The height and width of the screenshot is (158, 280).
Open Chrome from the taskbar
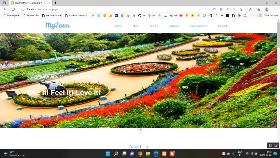[140, 154]
